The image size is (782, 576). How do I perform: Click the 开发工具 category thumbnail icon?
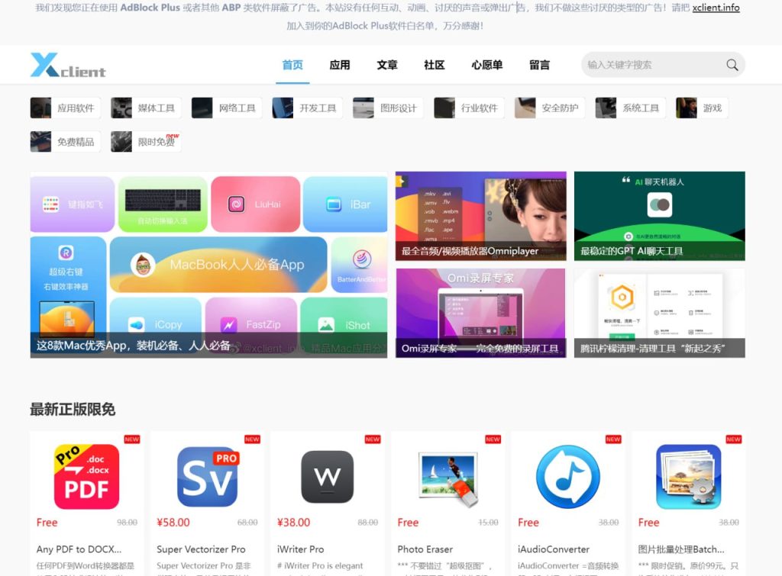click(x=283, y=108)
